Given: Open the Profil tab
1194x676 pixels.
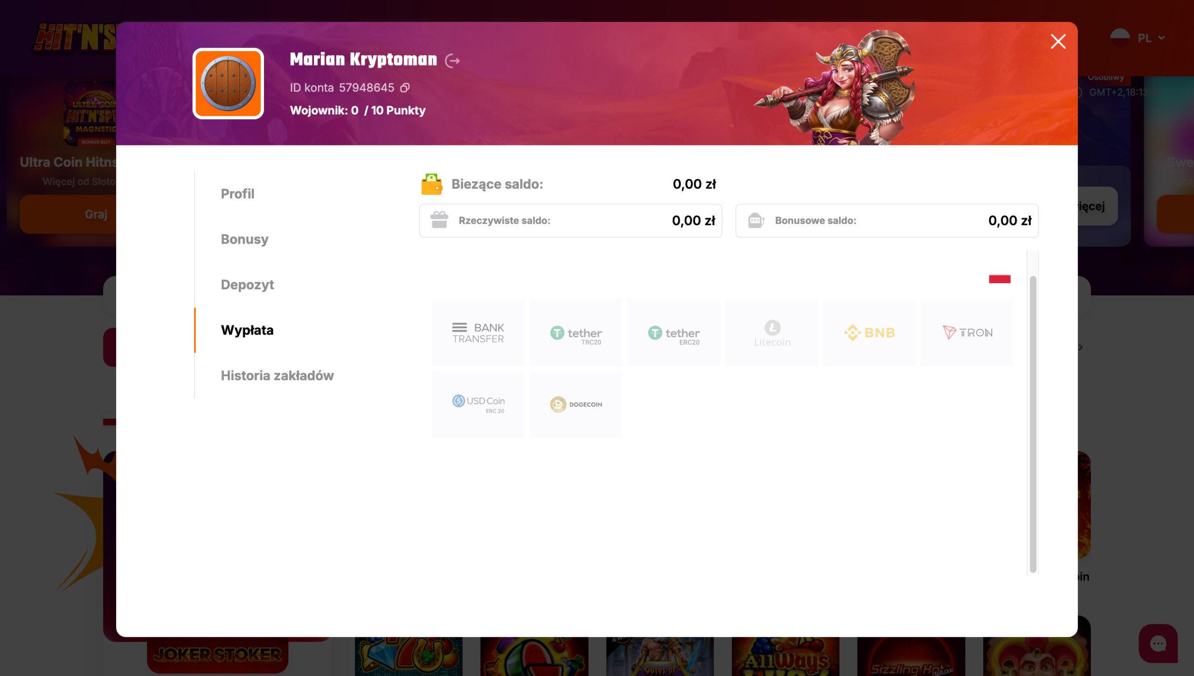Looking at the screenshot, I should click(x=237, y=194).
